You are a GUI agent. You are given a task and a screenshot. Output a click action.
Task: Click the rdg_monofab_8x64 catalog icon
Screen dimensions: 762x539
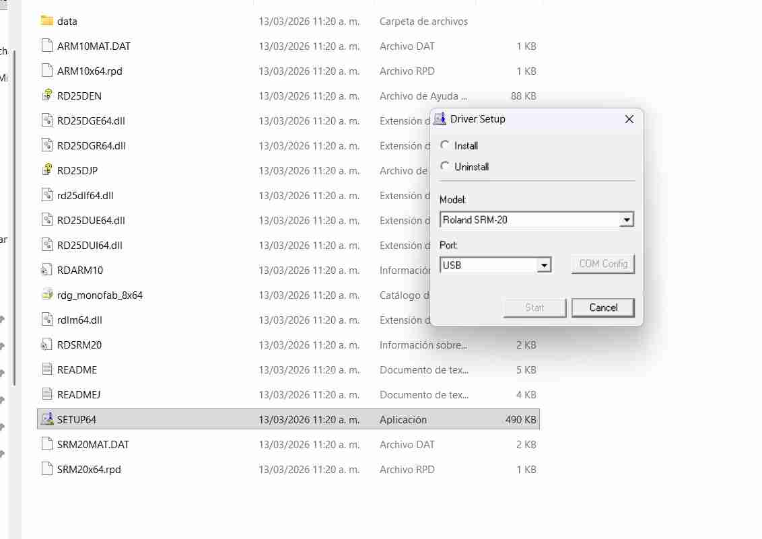tap(46, 294)
